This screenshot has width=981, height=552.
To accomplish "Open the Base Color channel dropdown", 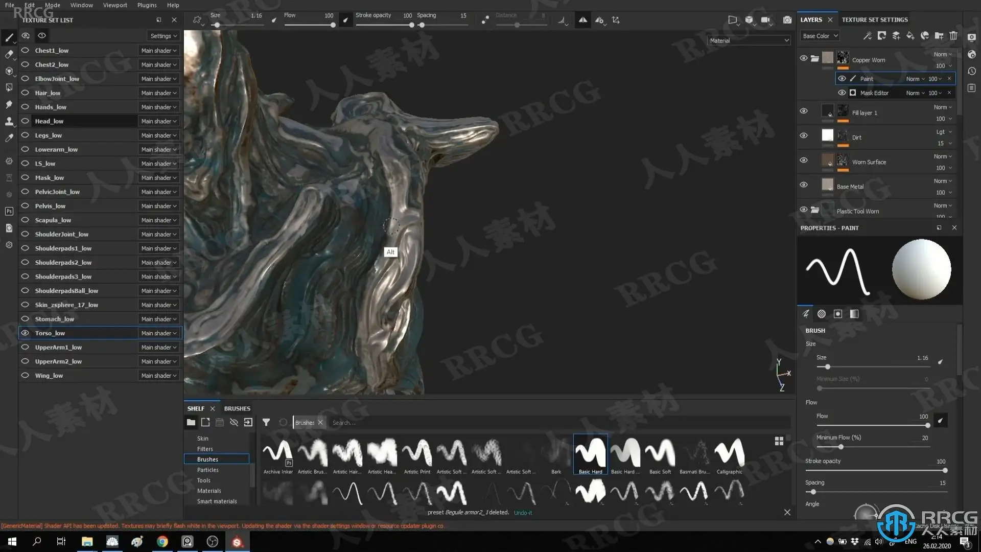I will point(820,36).
